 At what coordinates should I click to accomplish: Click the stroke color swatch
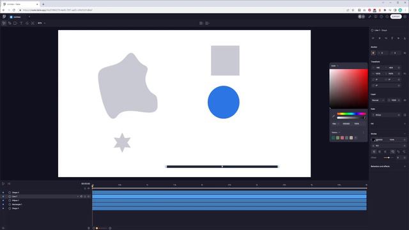pyautogui.click(x=373, y=140)
